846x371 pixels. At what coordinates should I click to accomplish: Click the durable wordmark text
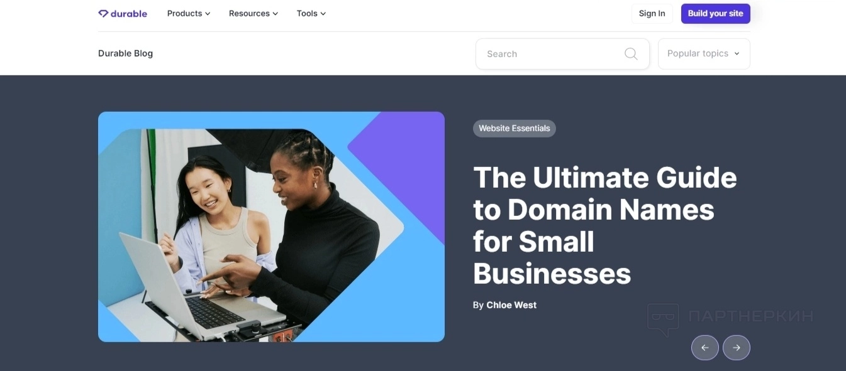click(129, 13)
